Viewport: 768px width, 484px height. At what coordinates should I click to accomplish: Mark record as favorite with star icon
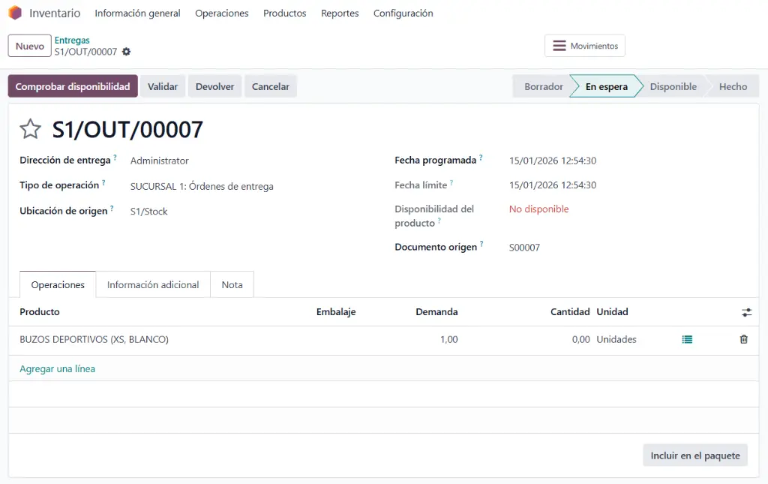click(x=30, y=129)
